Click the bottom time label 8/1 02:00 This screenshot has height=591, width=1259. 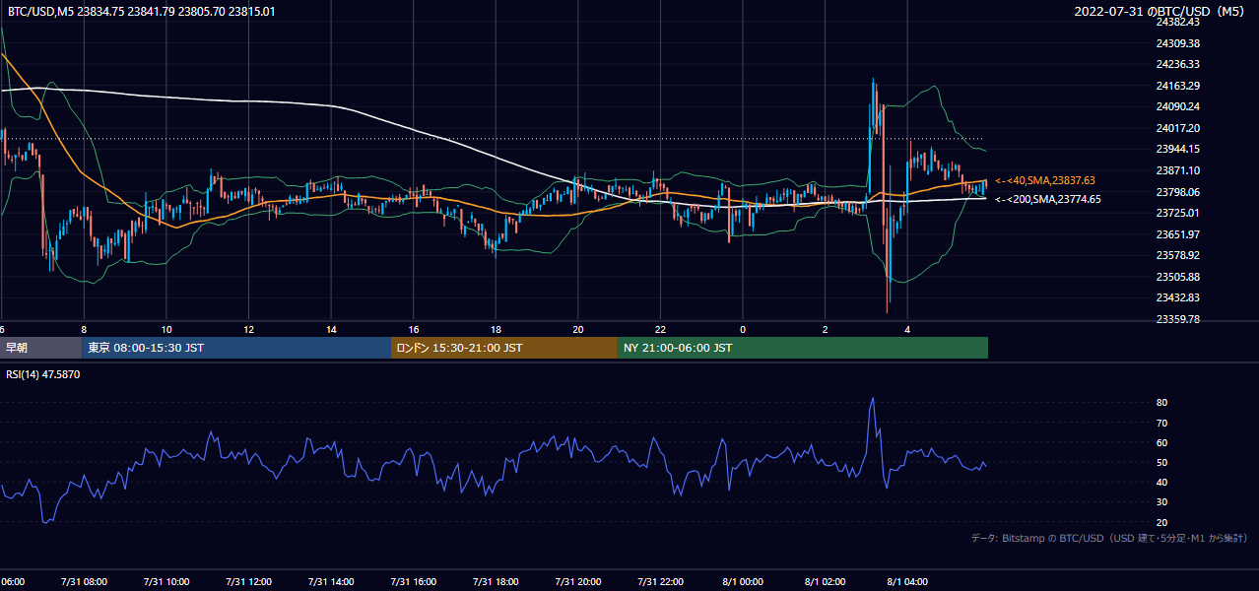tap(825, 581)
